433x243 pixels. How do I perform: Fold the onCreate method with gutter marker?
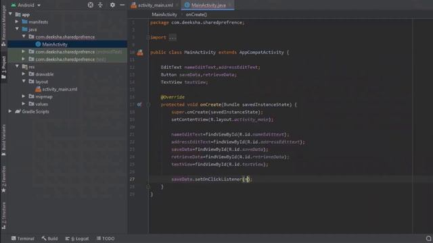(148, 105)
